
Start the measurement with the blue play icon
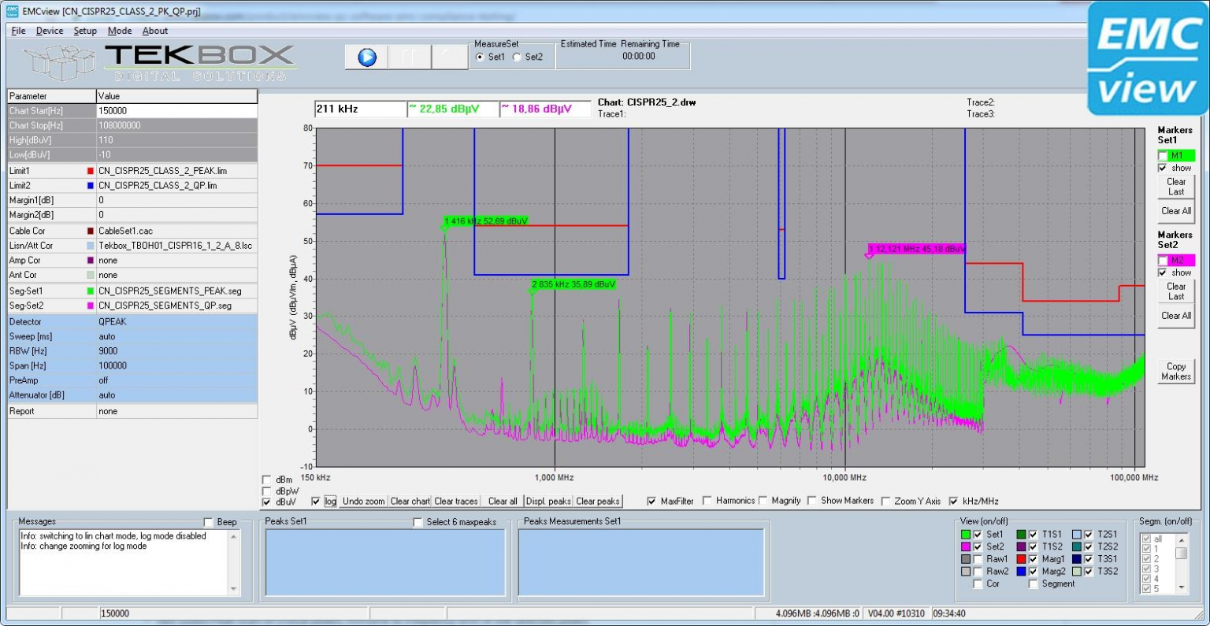365,56
